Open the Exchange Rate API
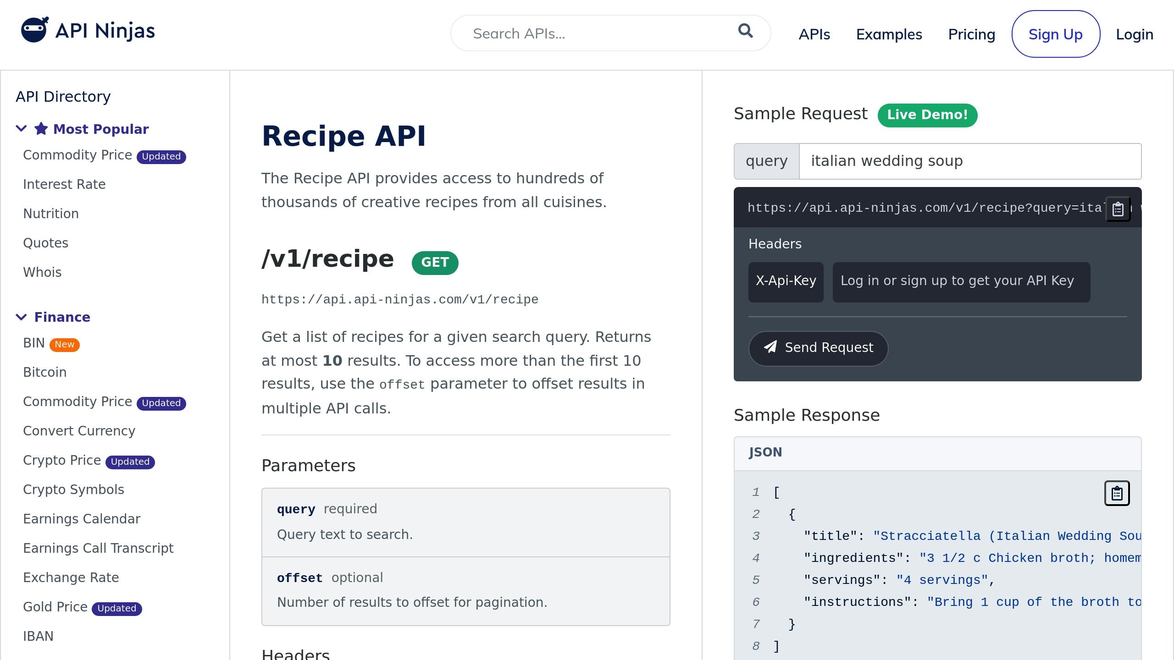The image size is (1174, 660). pos(71,577)
